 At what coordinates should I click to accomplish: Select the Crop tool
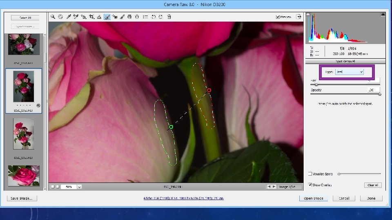tap(92, 17)
